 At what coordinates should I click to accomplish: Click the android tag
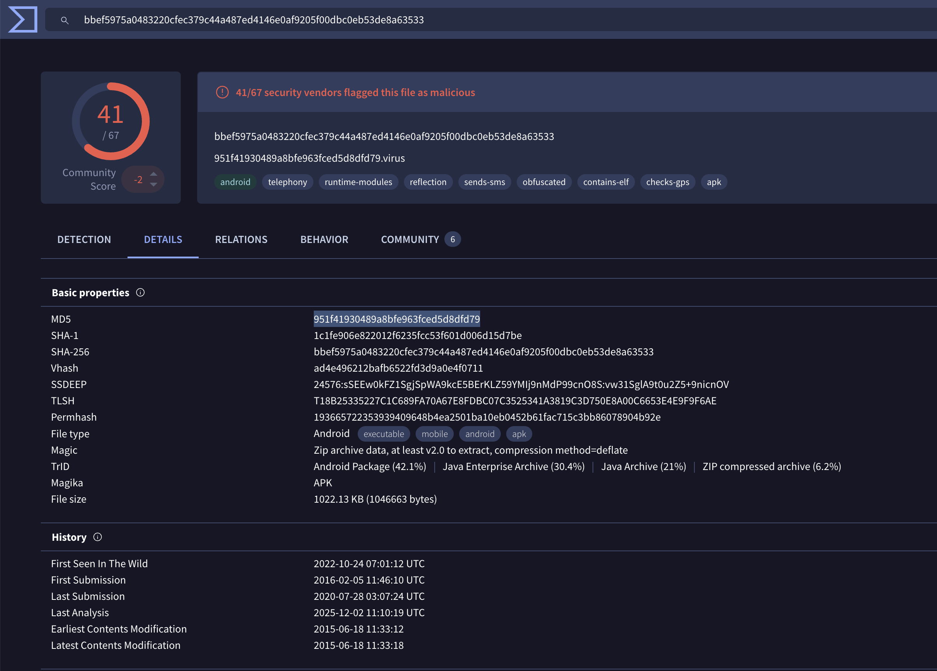click(x=235, y=182)
